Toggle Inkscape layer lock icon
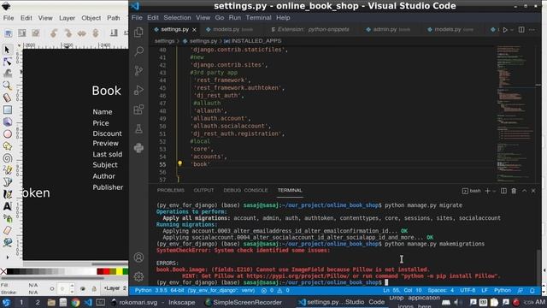 [x=94, y=289]
